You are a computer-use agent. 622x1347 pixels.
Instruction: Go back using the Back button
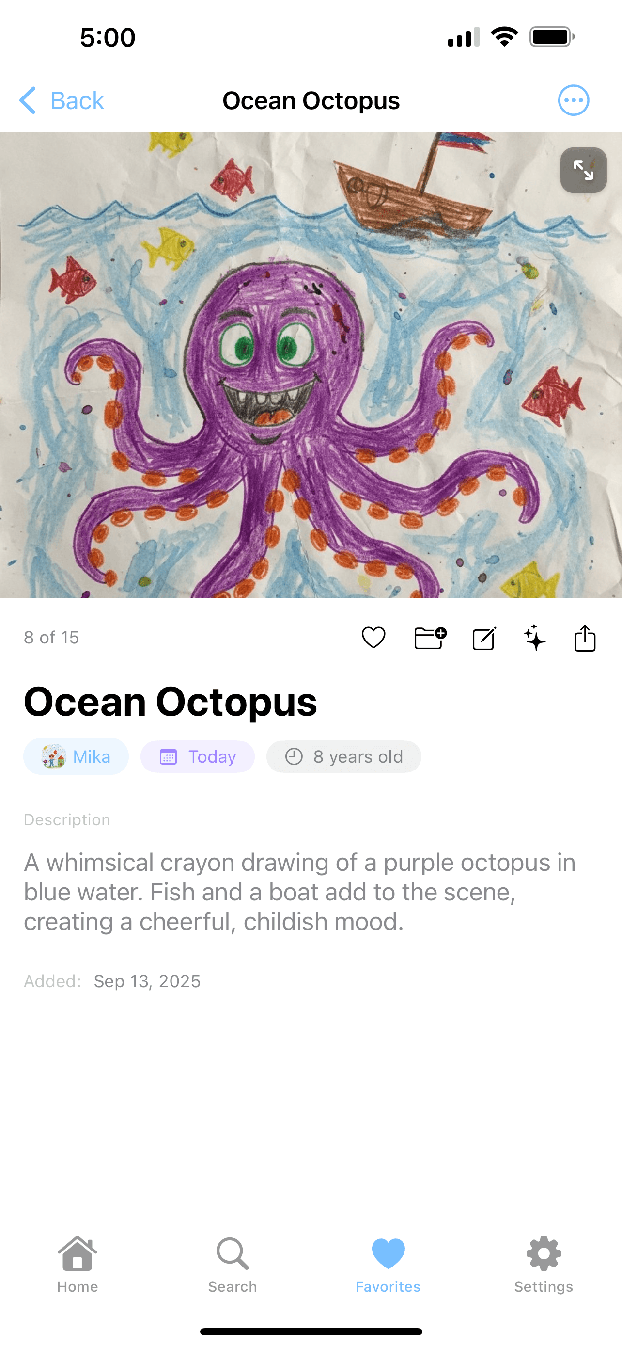pos(77,100)
